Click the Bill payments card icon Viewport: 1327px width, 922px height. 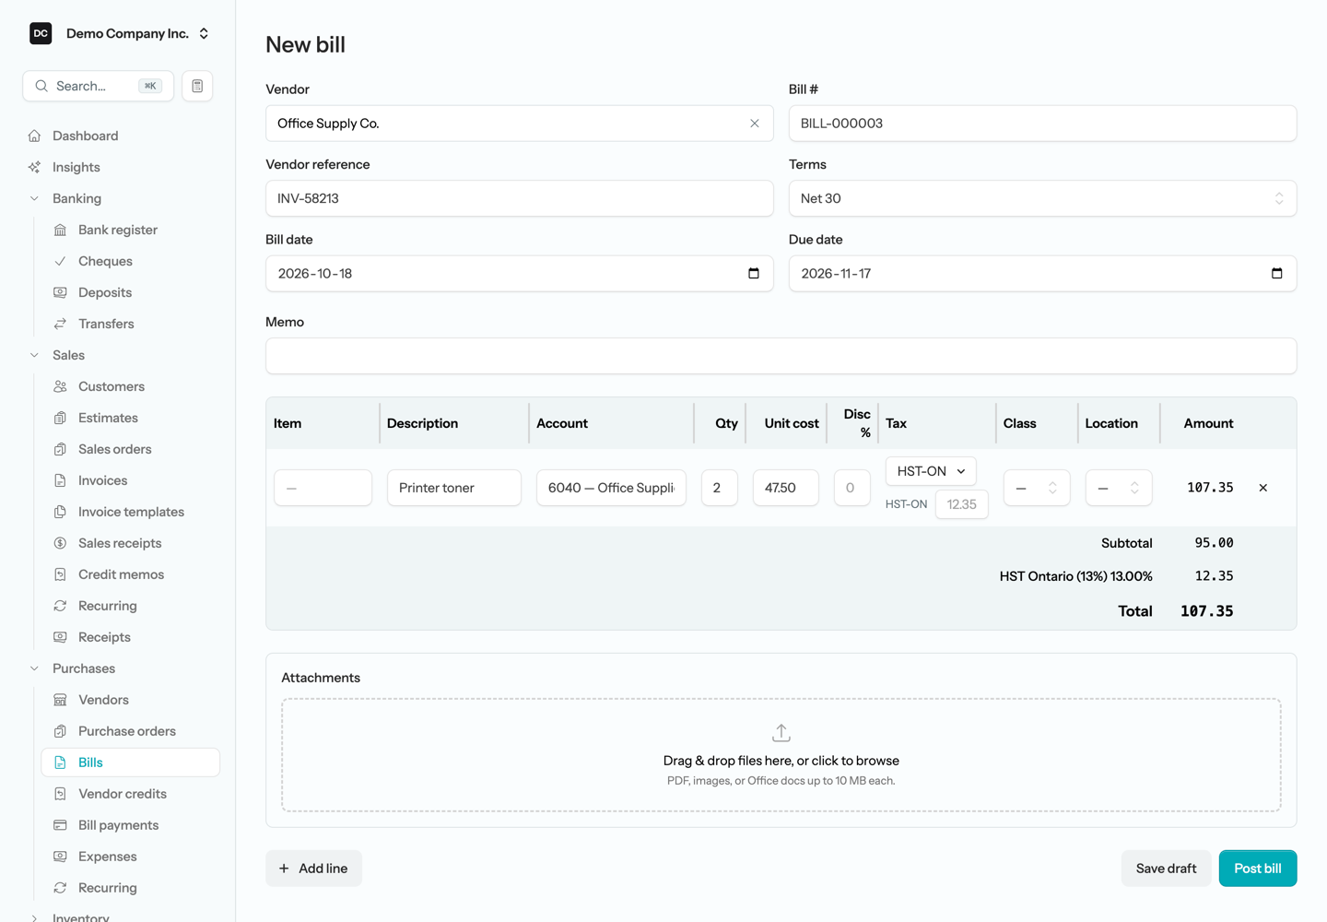(60, 825)
